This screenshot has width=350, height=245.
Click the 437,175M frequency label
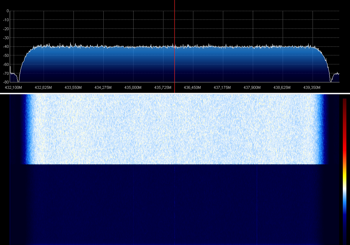[222, 88]
